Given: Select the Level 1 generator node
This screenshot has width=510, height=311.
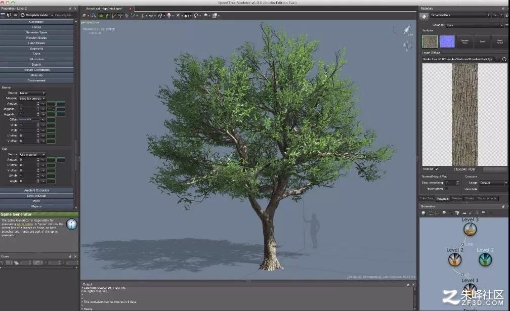Looking at the screenshot, I should tap(470, 289).
